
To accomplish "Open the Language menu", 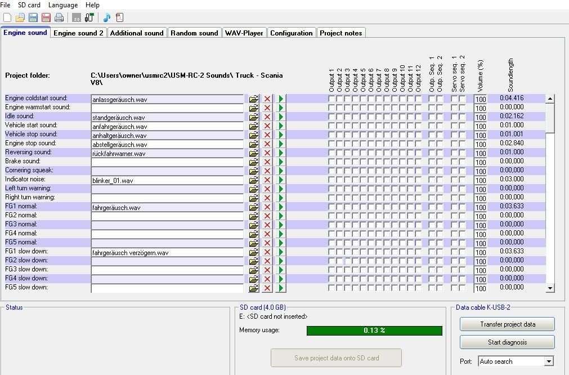I will click(x=63, y=5).
